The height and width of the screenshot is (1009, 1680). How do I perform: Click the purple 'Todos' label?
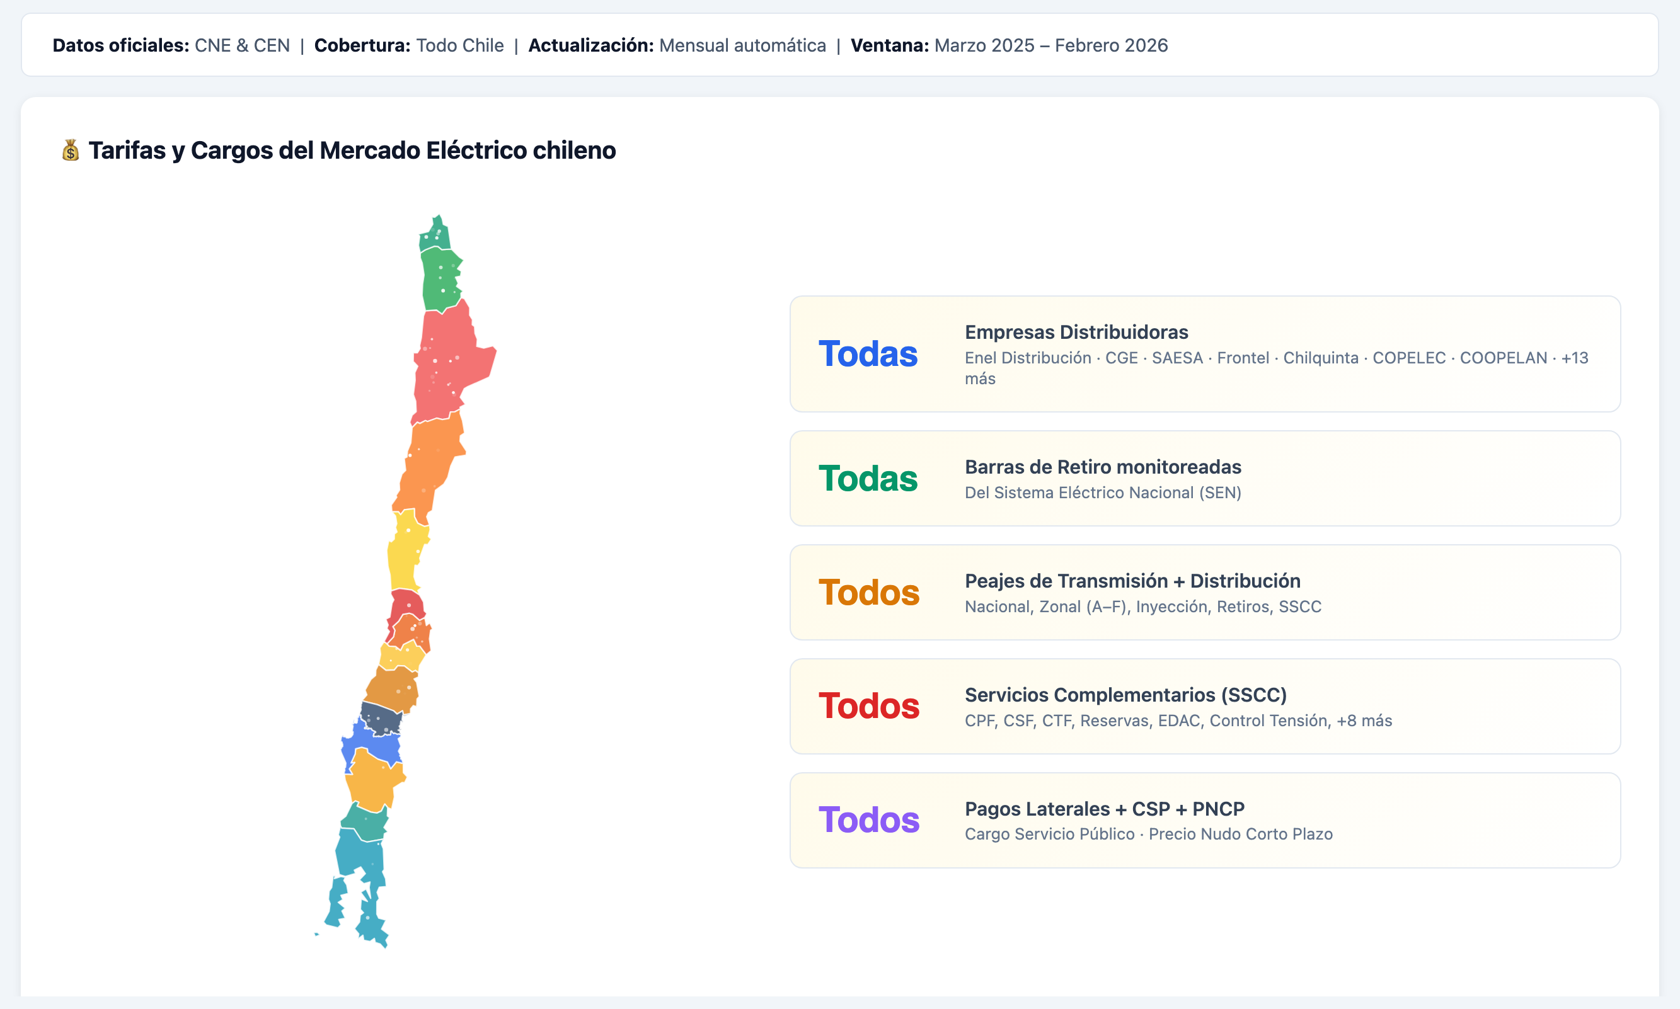tap(868, 820)
